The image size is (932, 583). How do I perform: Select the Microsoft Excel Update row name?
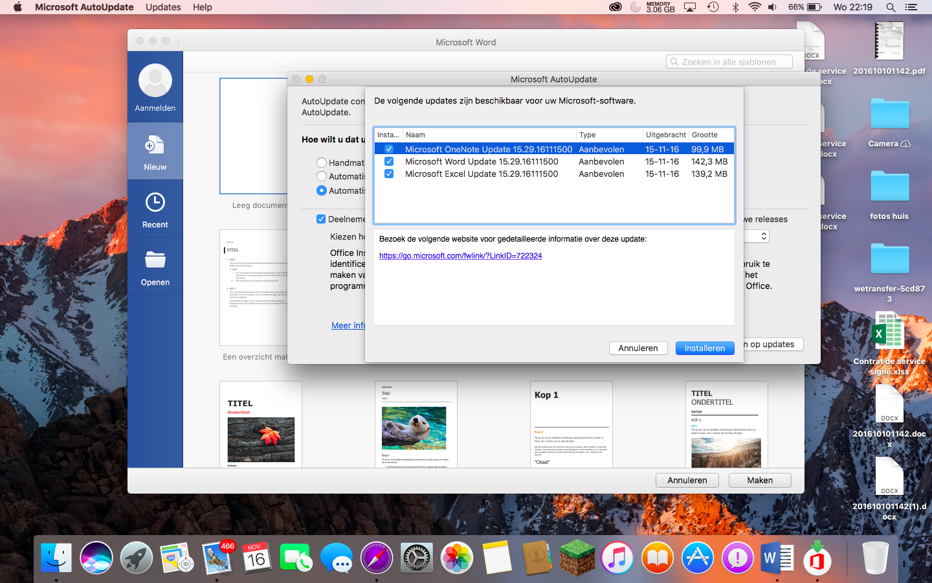(x=482, y=174)
